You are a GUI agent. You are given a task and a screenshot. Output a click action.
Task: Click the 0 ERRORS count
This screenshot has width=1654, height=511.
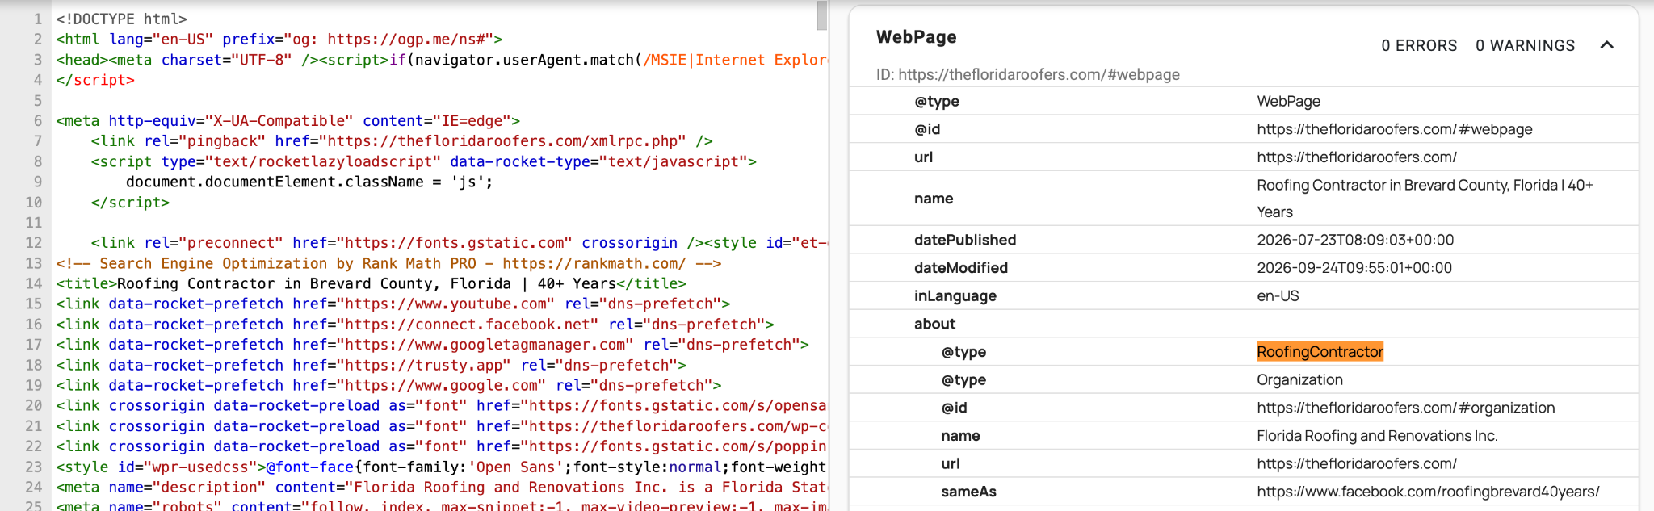click(1419, 46)
